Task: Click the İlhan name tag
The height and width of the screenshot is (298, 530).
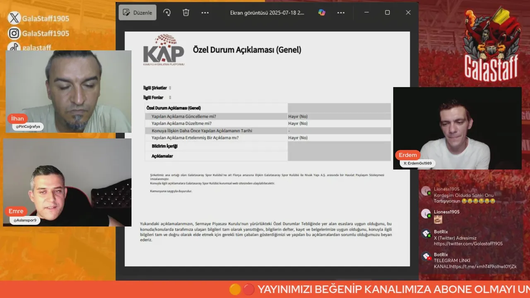Action: coord(17,119)
